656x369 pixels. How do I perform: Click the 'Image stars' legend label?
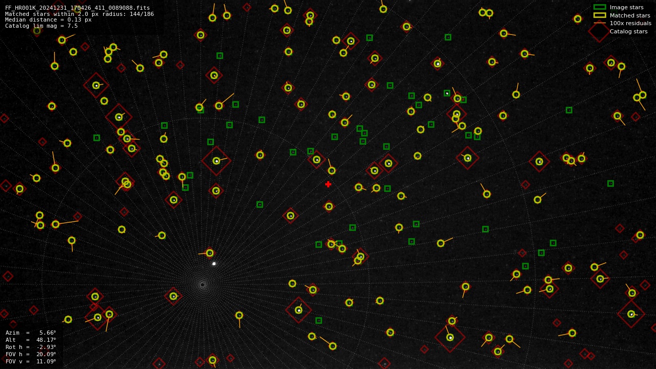click(626, 7)
